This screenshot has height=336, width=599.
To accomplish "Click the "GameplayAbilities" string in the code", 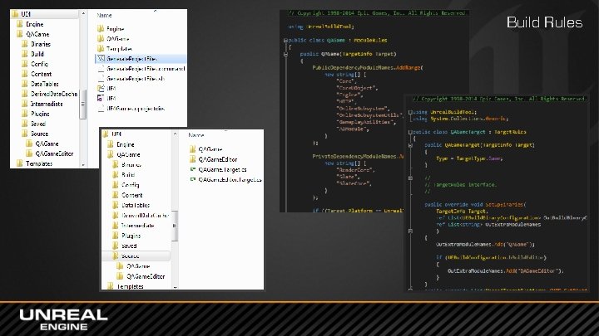I will pos(366,122).
